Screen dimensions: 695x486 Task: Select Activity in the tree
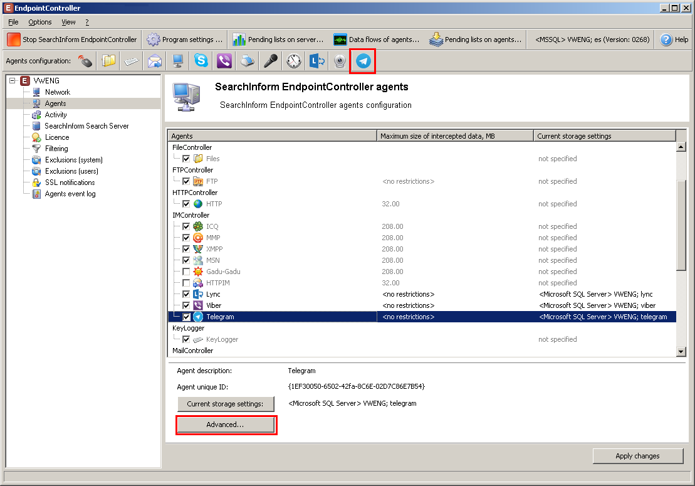point(56,115)
